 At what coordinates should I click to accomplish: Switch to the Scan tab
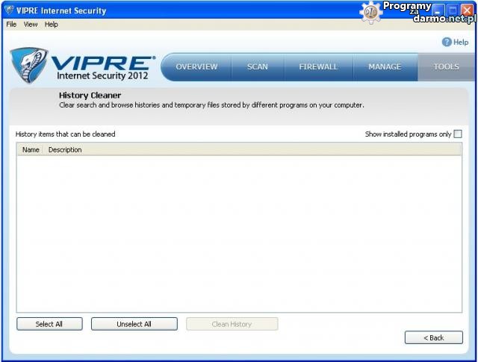(258, 67)
